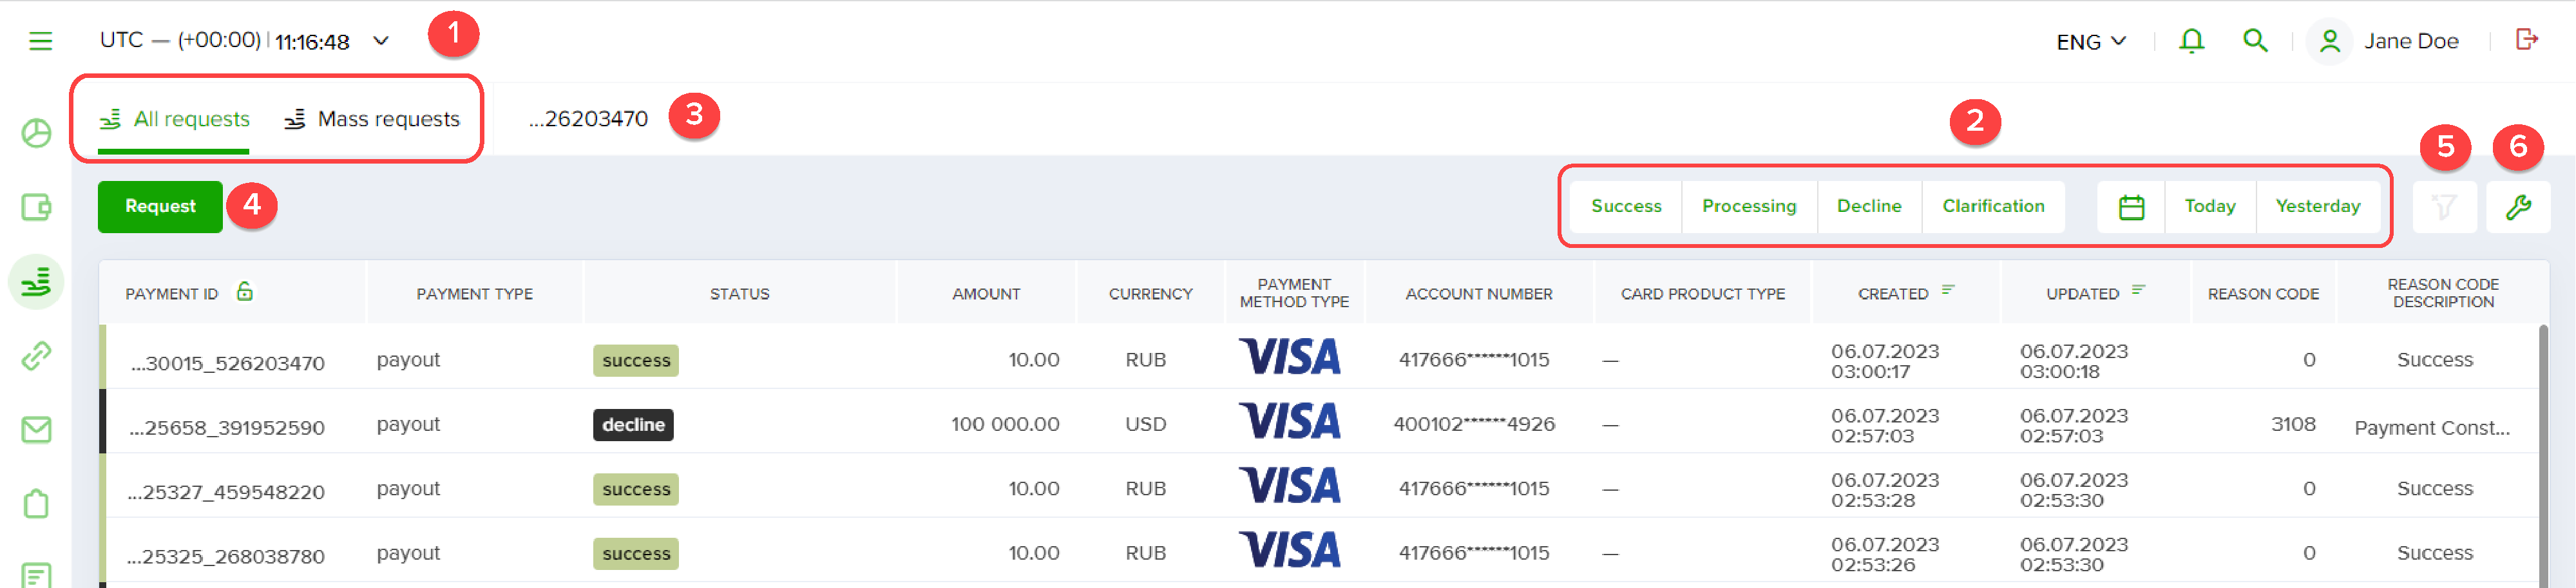Toggle the Success status filter

(1626, 207)
